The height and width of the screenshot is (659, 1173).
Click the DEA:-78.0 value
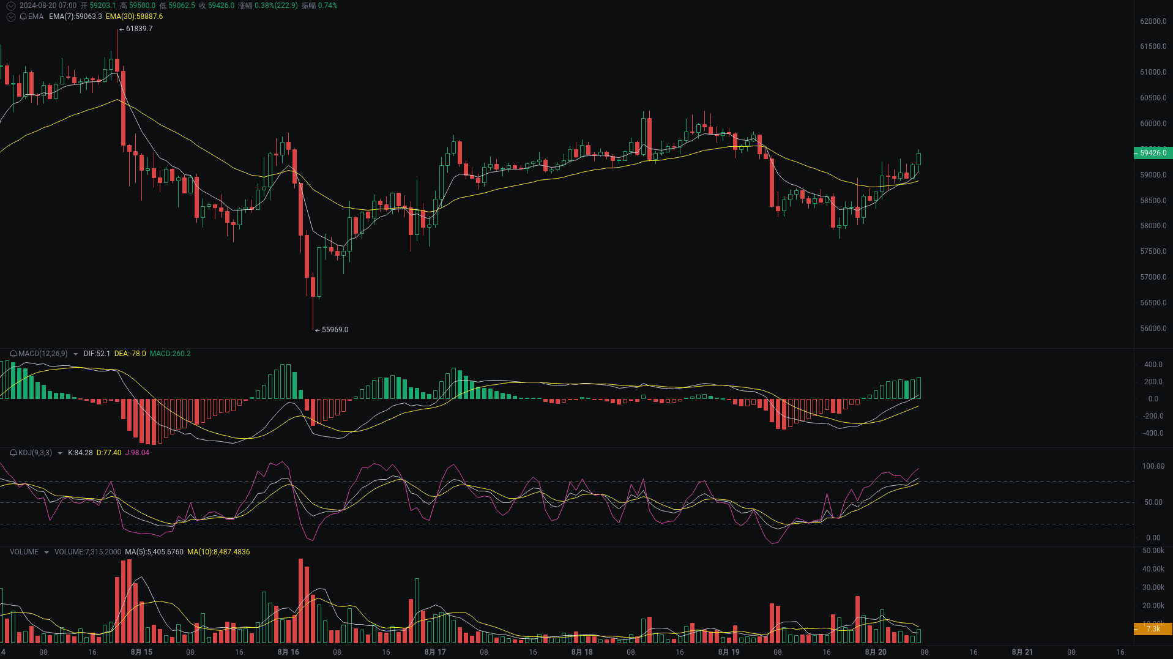[x=130, y=354]
